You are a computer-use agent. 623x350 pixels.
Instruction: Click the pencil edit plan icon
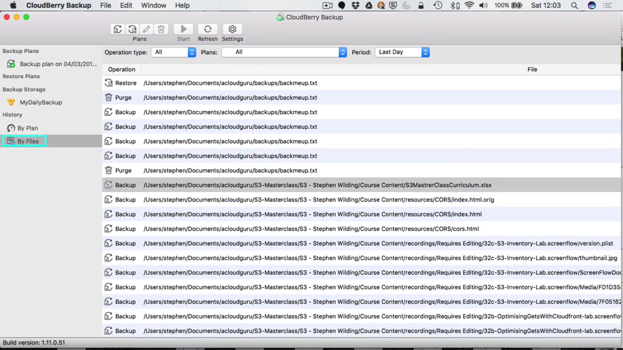pyautogui.click(x=147, y=30)
